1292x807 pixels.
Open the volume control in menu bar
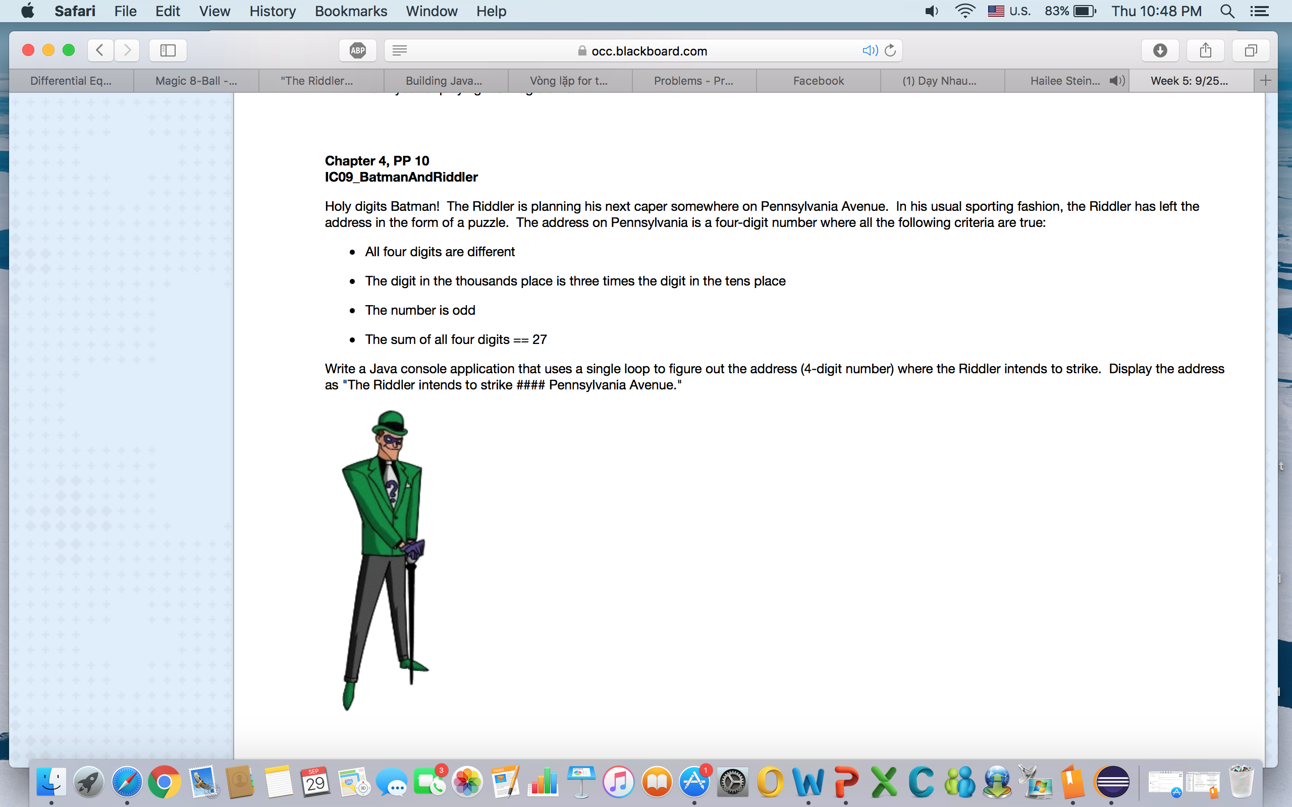click(932, 11)
